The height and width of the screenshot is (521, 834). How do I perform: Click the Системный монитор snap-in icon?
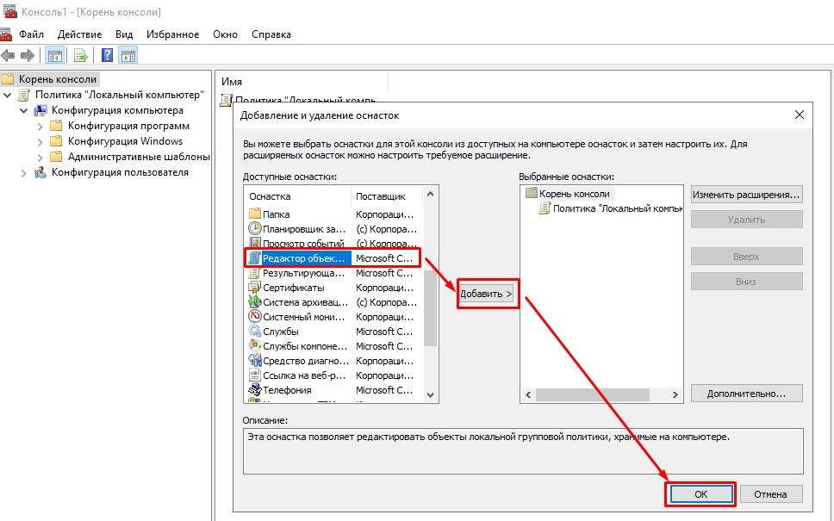tap(255, 317)
